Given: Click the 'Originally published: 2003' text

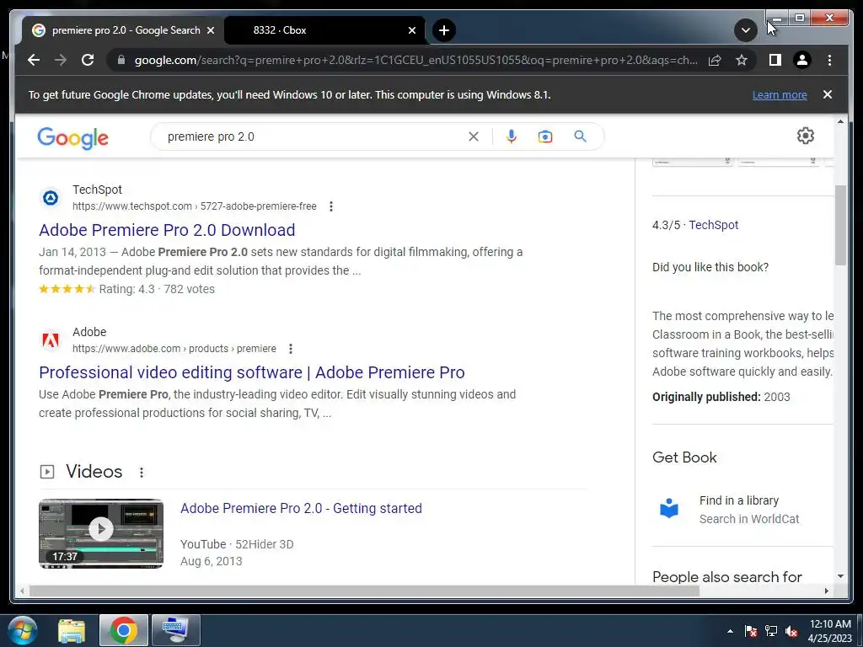Looking at the screenshot, I should [x=721, y=398].
